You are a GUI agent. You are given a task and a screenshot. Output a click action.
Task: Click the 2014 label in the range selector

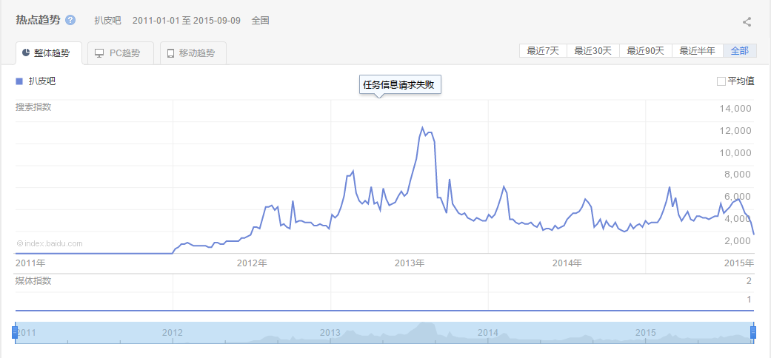pos(488,332)
